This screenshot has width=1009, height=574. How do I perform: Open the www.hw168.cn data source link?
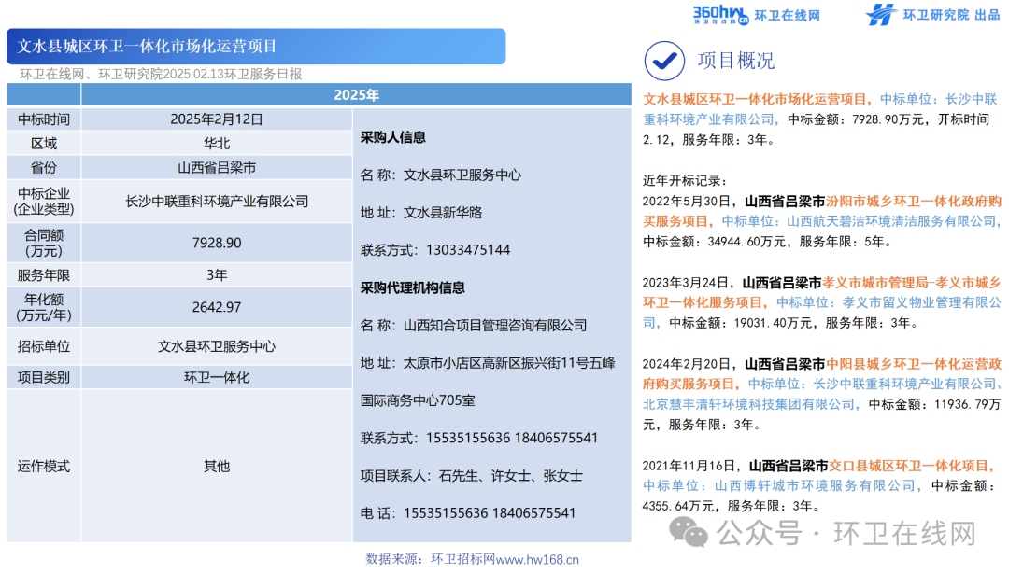[537, 559]
